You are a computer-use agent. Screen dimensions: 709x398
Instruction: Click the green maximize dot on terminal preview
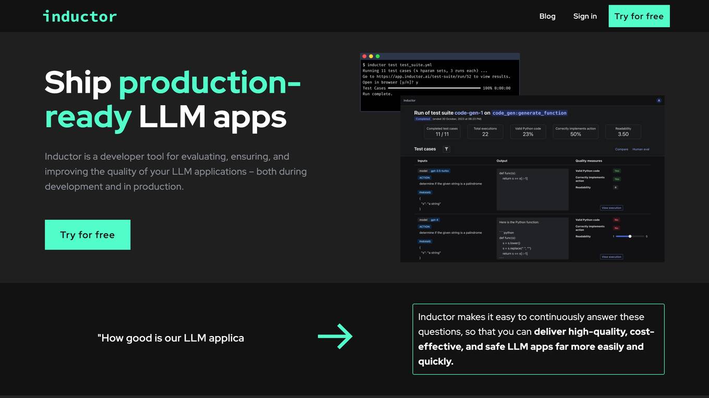click(x=378, y=56)
